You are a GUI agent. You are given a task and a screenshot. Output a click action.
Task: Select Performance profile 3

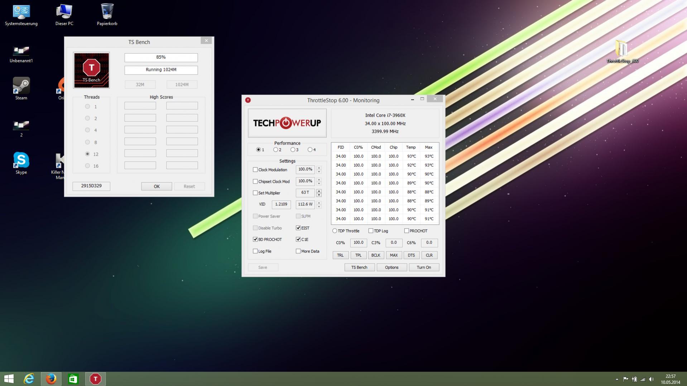click(x=293, y=150)
